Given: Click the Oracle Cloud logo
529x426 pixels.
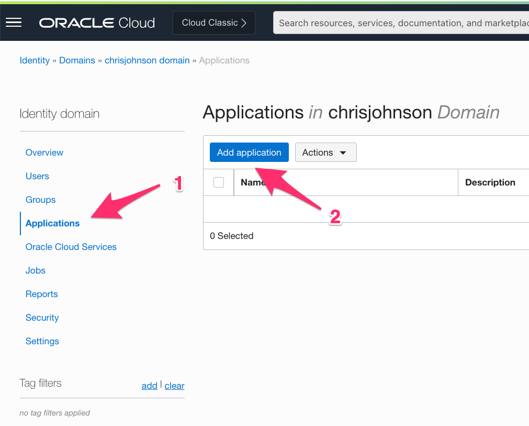Looking at the screenshot, I should pos(97,23).
